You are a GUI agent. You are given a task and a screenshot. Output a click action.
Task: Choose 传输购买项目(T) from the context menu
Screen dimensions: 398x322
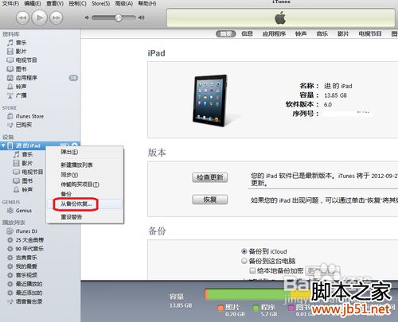pyautogui.click(x=85, y=184)
